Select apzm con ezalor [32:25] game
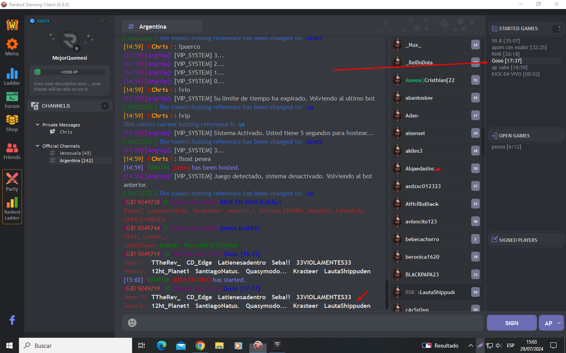Image resolution: width=566 pixels, height=353 pixels. [x=519, y=47]
